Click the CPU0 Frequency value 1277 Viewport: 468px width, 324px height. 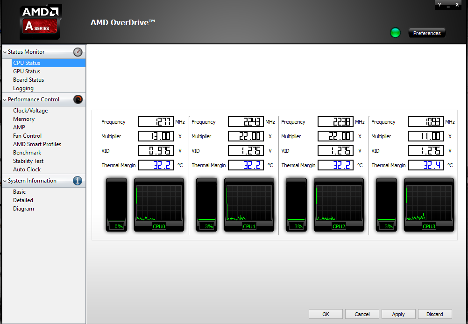(156, 122)
